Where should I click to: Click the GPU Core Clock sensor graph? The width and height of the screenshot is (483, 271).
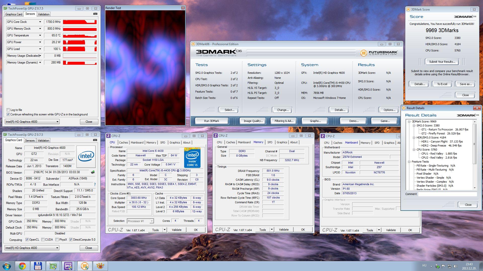(80, 22)
